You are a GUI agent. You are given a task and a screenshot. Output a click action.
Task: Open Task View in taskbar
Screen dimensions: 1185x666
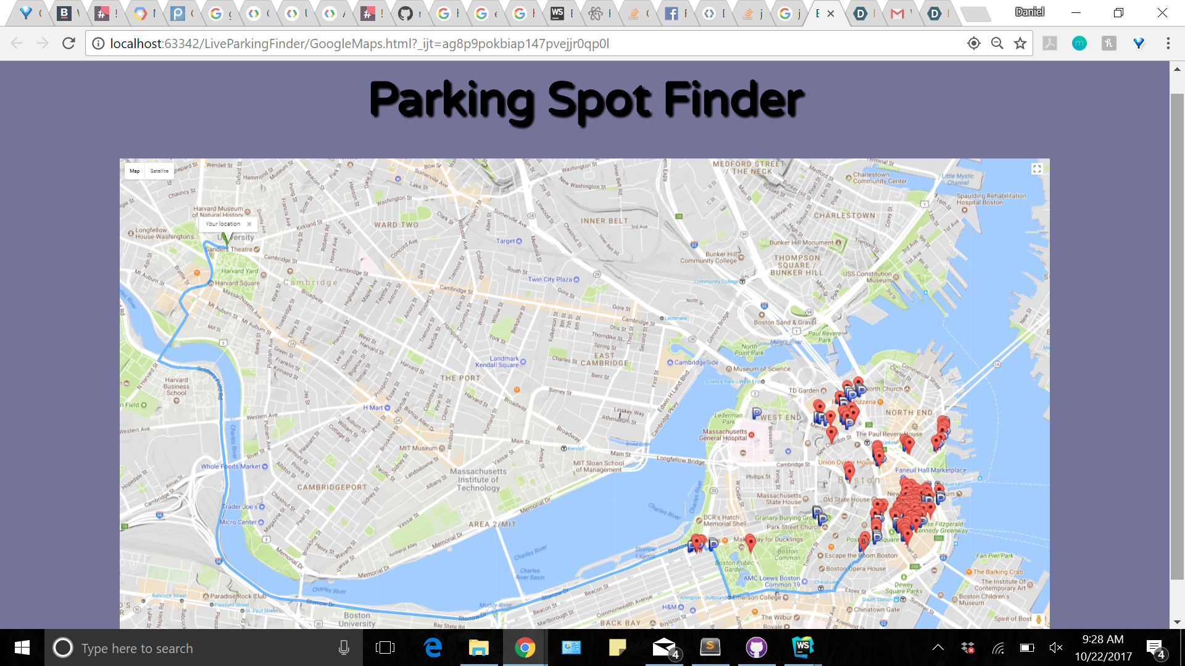[x=385, y=647]
